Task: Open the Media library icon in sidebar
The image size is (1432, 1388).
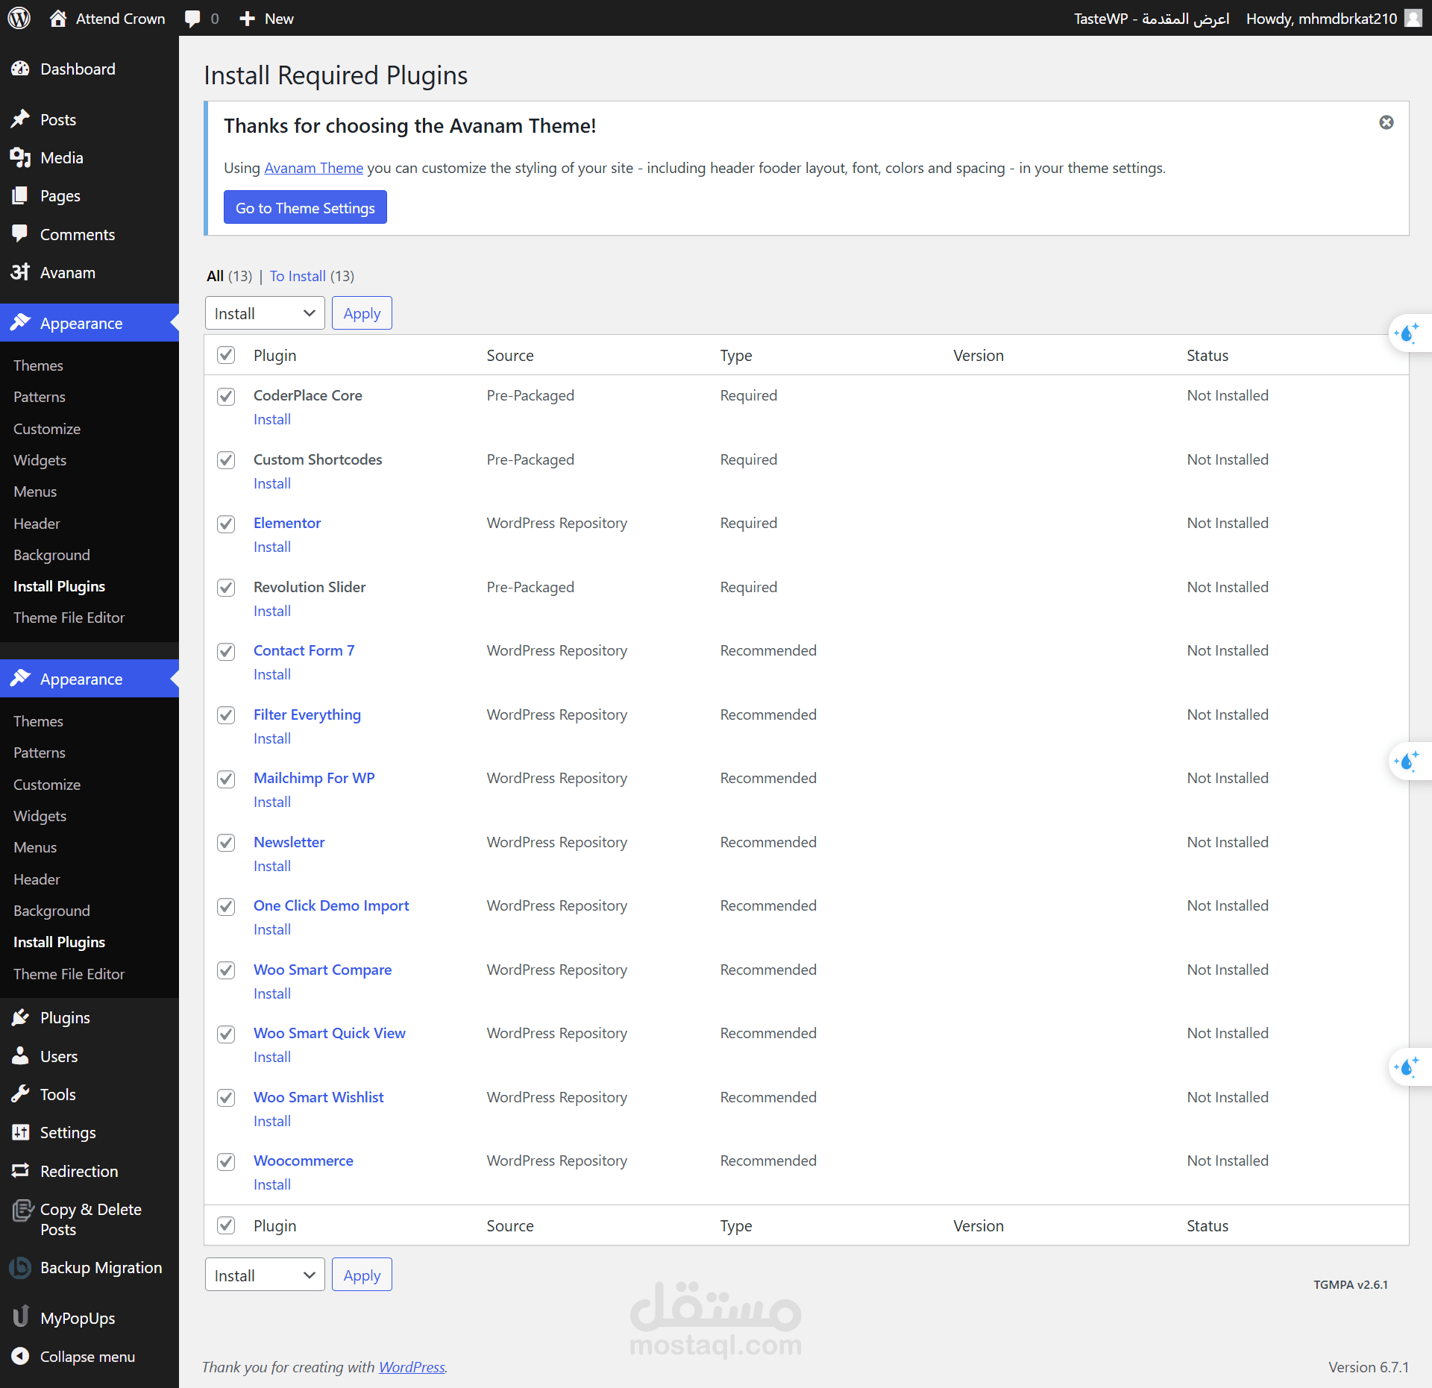Action: pos(20,157)
